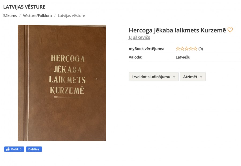Like the page with Patīk button
The width and height of the screenshot is (241, 166).
[14, 149]
